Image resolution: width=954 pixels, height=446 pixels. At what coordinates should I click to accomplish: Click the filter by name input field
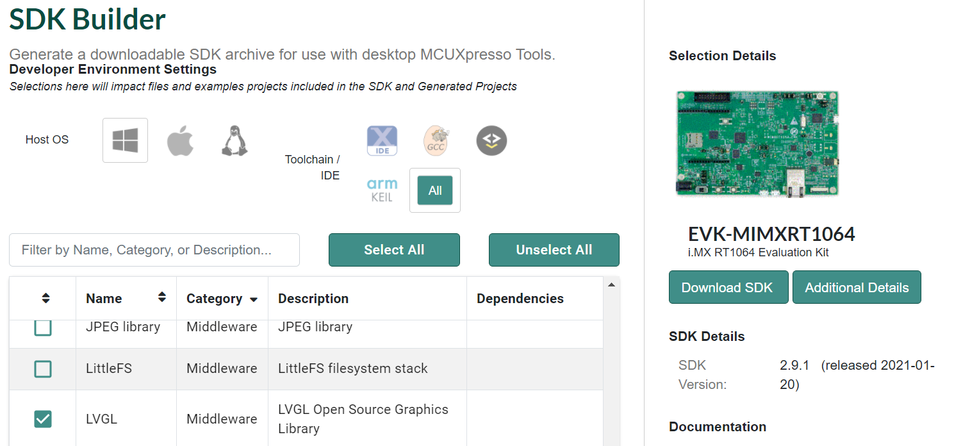pos(154,250)
